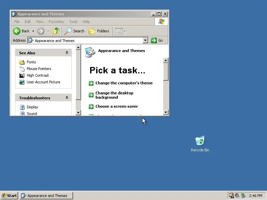Click the 2:46 PM taskbar clock

click(255, 196)
